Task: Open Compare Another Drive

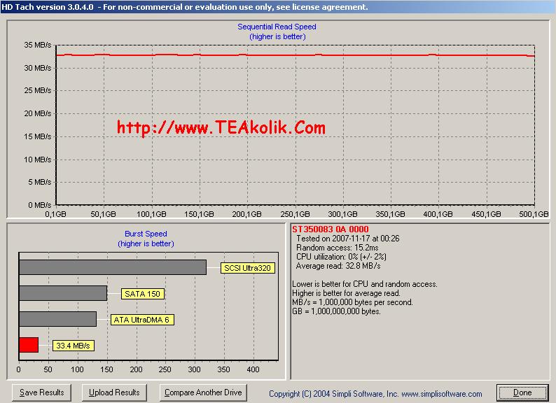Action: pyautogui.click(x=203, y=393)
